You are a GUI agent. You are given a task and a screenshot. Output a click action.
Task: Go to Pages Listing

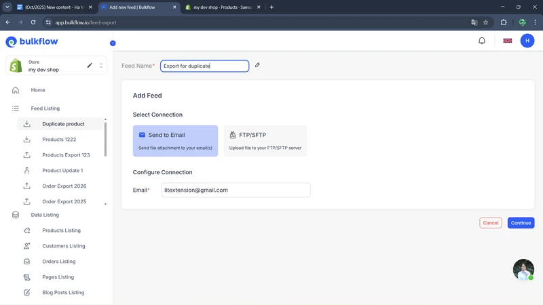(x=58, y=277)
